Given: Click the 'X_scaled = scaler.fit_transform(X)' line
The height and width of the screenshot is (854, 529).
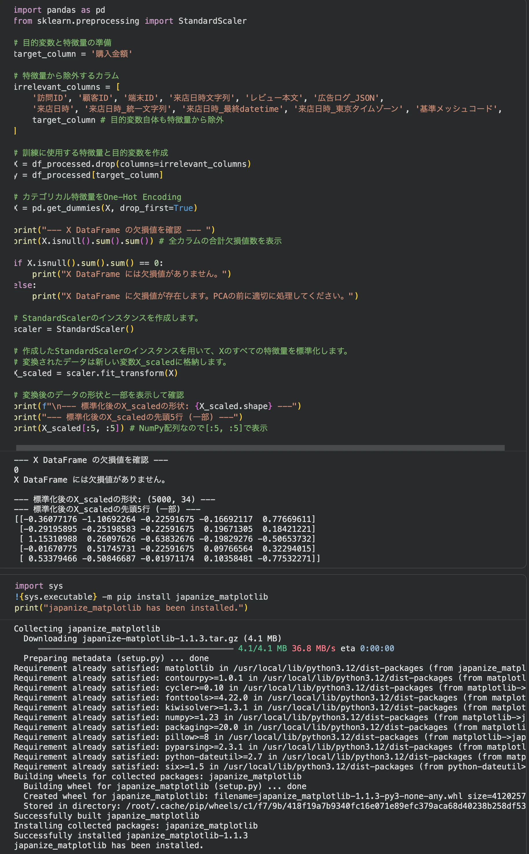Looking at the screenshot, I should [x=96, y=373].
